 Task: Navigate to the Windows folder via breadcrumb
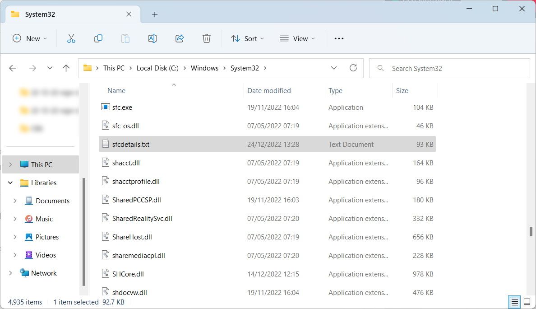point(204,68)
